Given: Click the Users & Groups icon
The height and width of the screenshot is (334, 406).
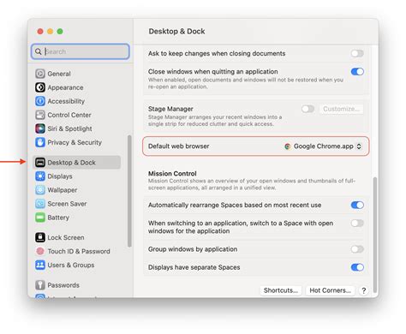Looking at the screenshot, I should click(40, 265).
